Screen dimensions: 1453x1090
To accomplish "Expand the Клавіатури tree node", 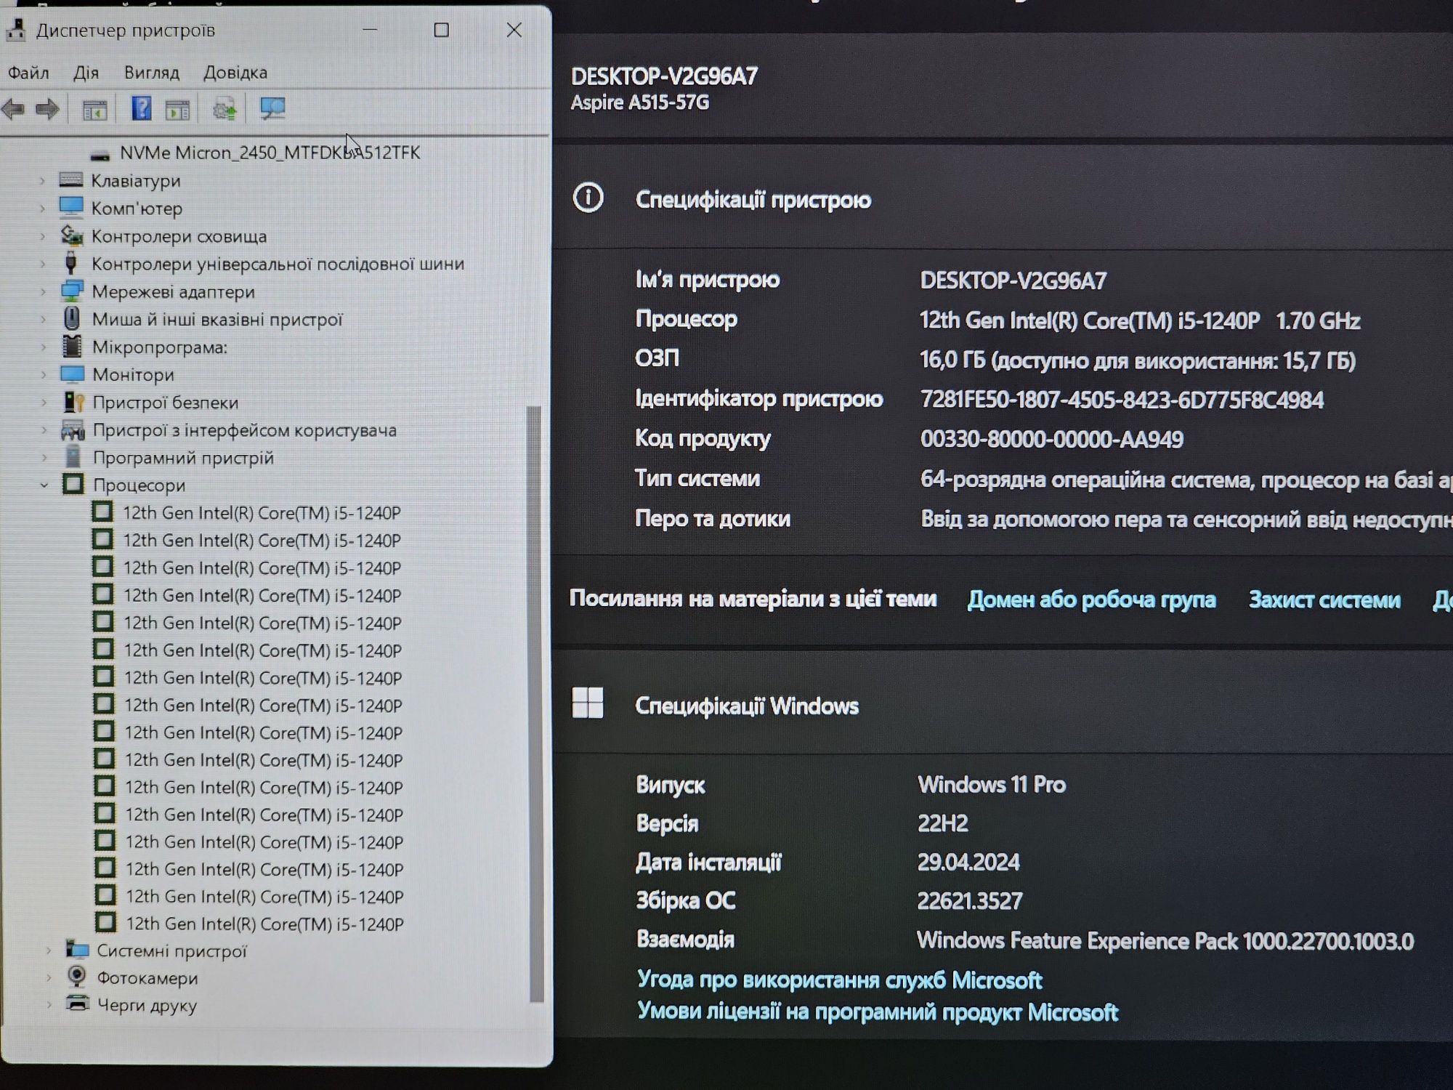I will tap(42, 180).
